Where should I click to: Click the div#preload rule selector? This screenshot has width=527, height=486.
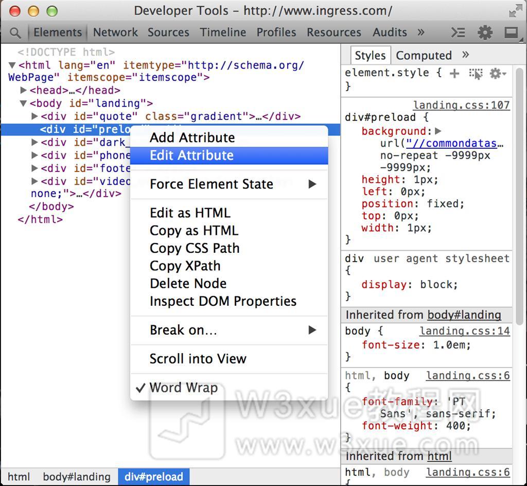click(380, 117)
